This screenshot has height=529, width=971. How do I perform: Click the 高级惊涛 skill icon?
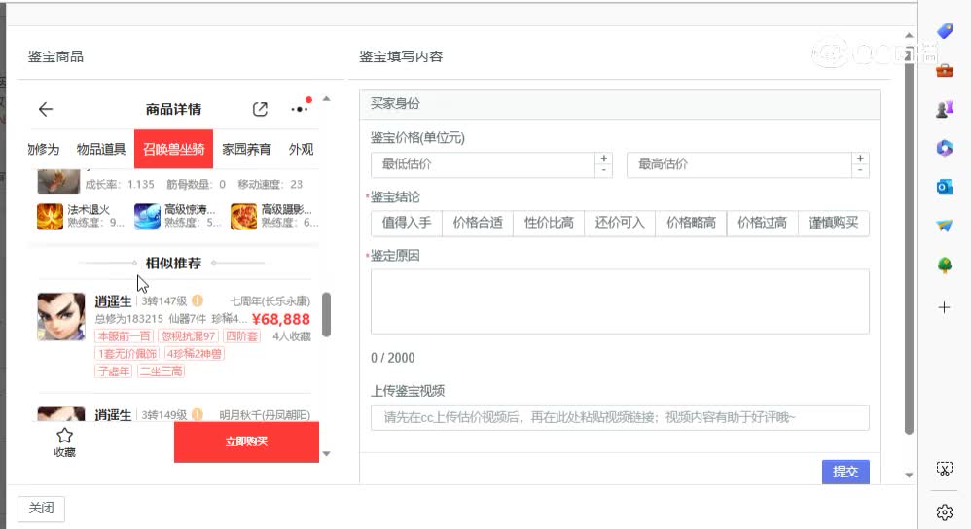pos(148,215)
